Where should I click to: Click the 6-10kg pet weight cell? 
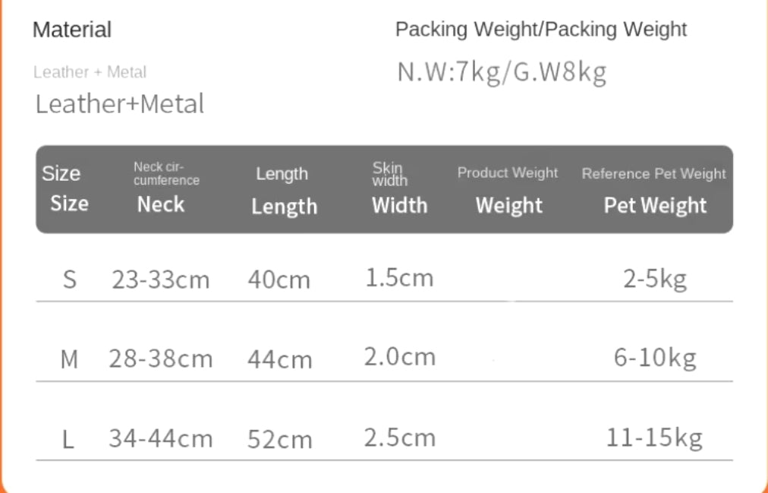point(655,358)
